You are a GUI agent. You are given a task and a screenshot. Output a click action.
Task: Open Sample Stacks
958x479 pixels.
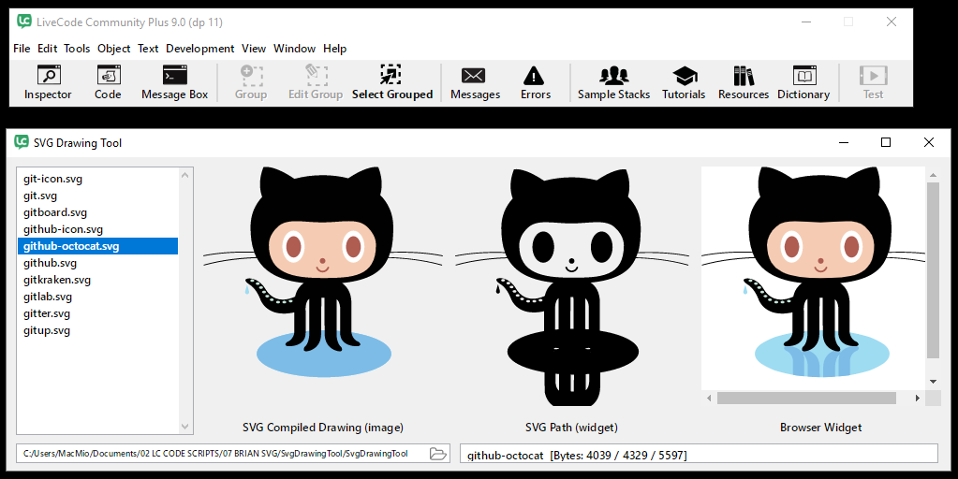coord(613,82)
